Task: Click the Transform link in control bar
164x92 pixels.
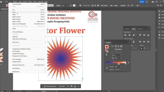Action: pyautogui.click(x=123, y=5)
